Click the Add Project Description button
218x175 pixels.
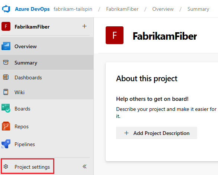coord(157,133)
